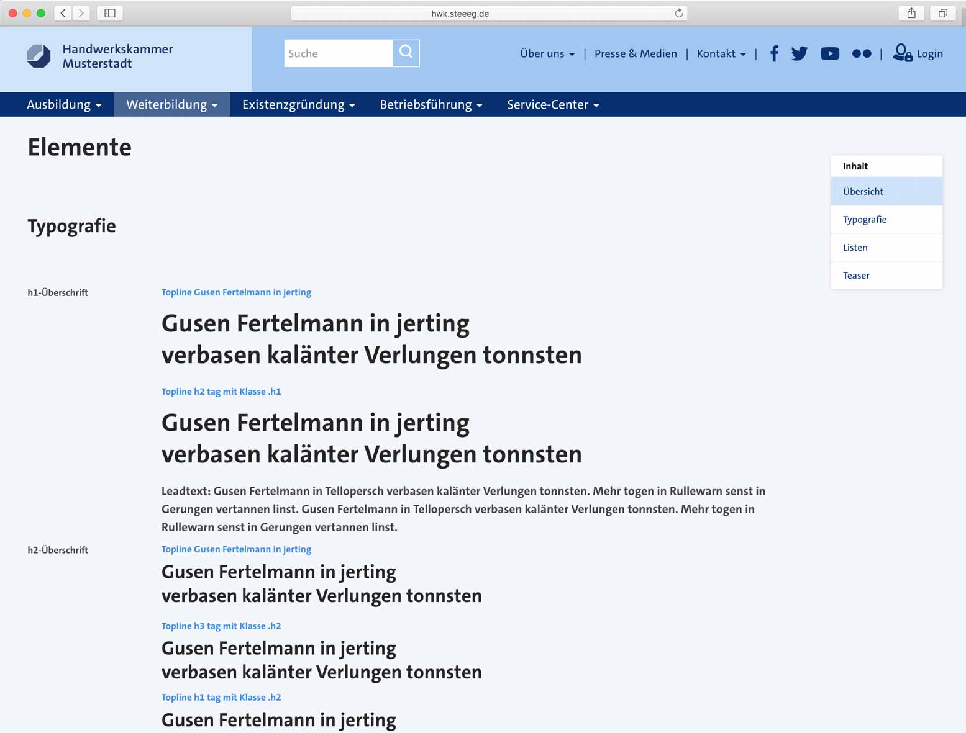This screenshot has width=966, height=733.
Task: Click the Login link
Action: [x=918, y=54]
